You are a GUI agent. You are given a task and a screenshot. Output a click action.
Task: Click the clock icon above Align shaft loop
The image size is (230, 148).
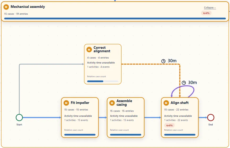pyautogui.click(x=184, y=83)
